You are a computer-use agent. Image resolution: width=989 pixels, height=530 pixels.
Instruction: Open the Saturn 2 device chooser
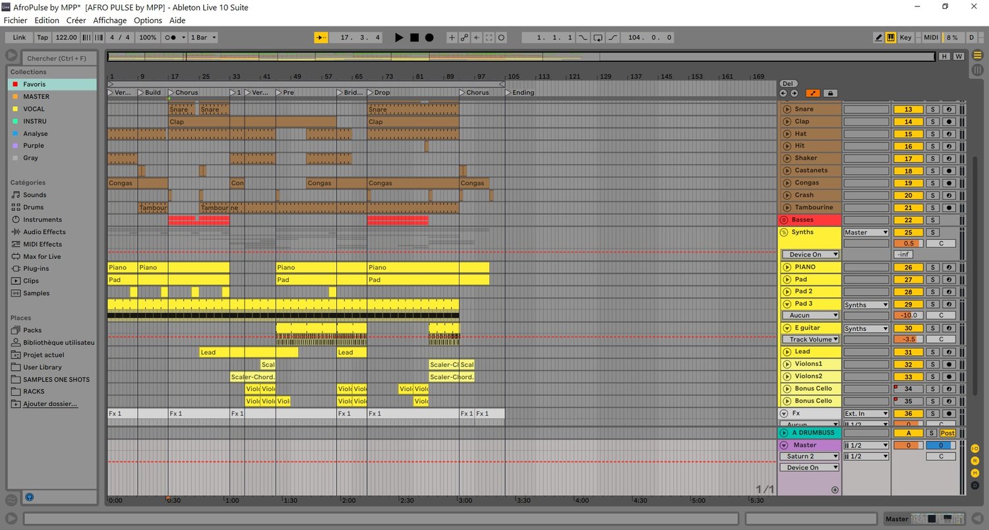coord(810,456)
